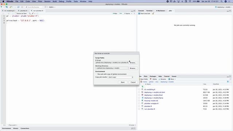This screenshot has width=233, height=131.
Task: Cancel the Run Script as Local Job dialog
Action: [133, 82]
